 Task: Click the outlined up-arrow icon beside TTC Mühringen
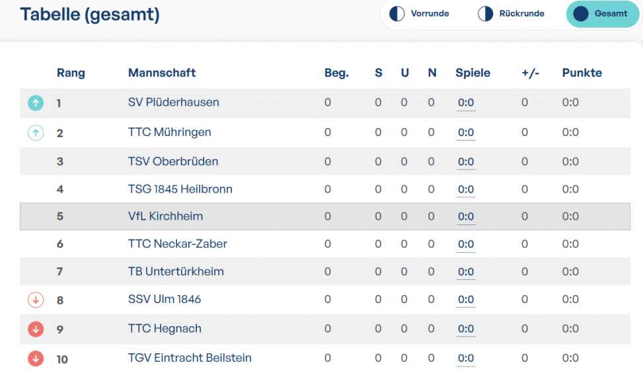click(x=36, y=133)
